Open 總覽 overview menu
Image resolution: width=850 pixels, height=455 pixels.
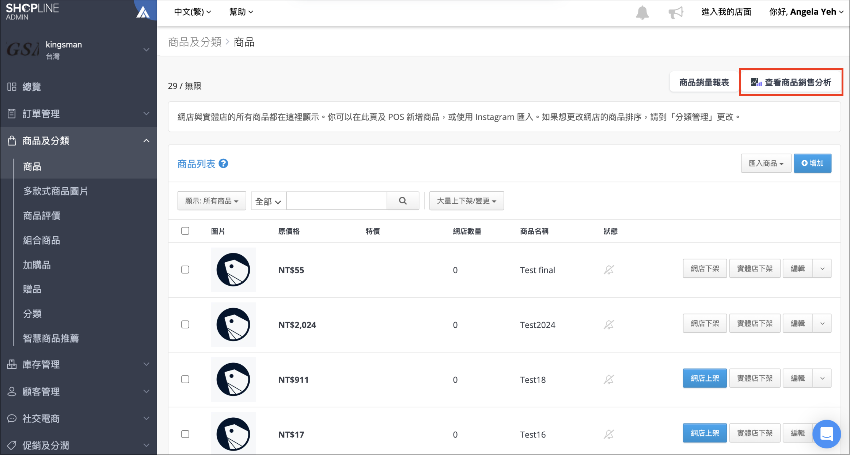pos(79,87)
